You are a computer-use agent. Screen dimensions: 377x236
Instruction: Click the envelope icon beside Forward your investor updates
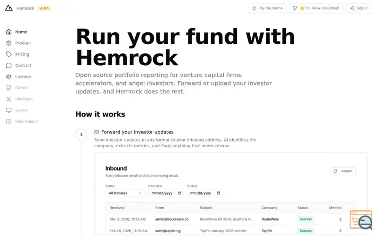click(97, 132)
